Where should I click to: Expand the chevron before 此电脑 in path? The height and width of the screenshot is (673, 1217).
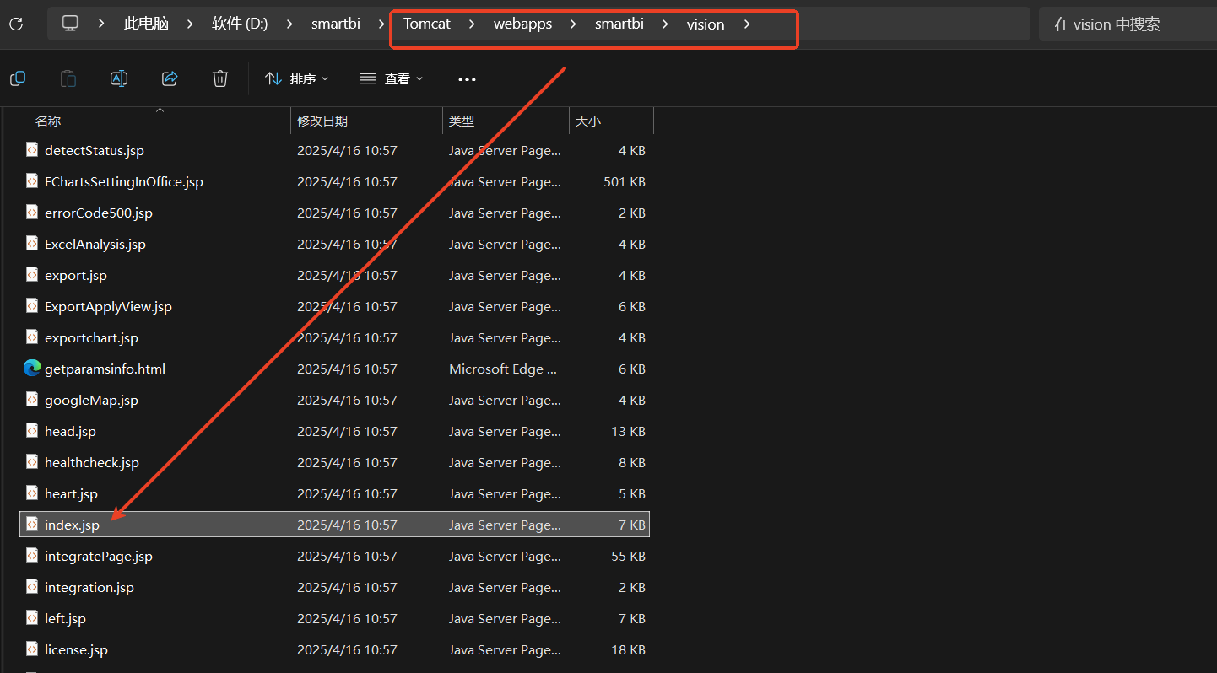pyautogui.click(x=102, y=24)
